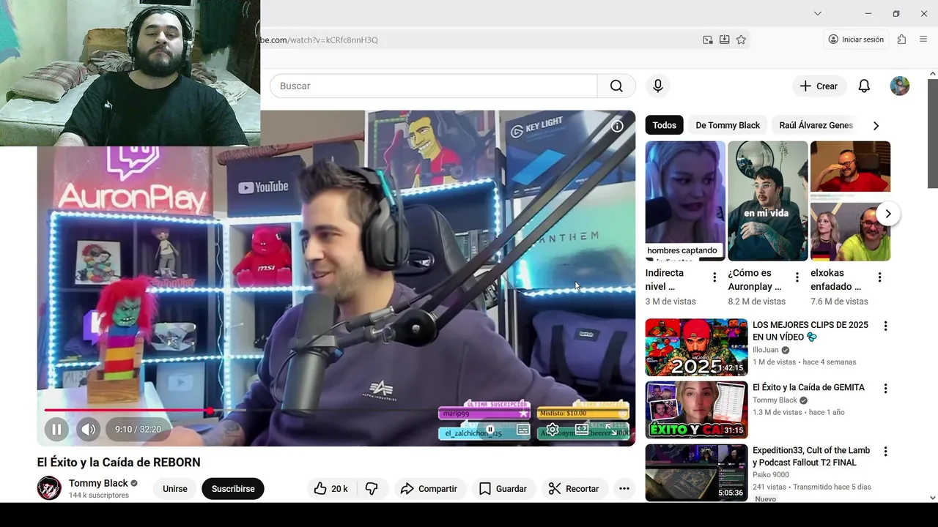Click the Suscribirse button
Image resolution: width=938 pixels, height=527 pixels.
[233, 489]
